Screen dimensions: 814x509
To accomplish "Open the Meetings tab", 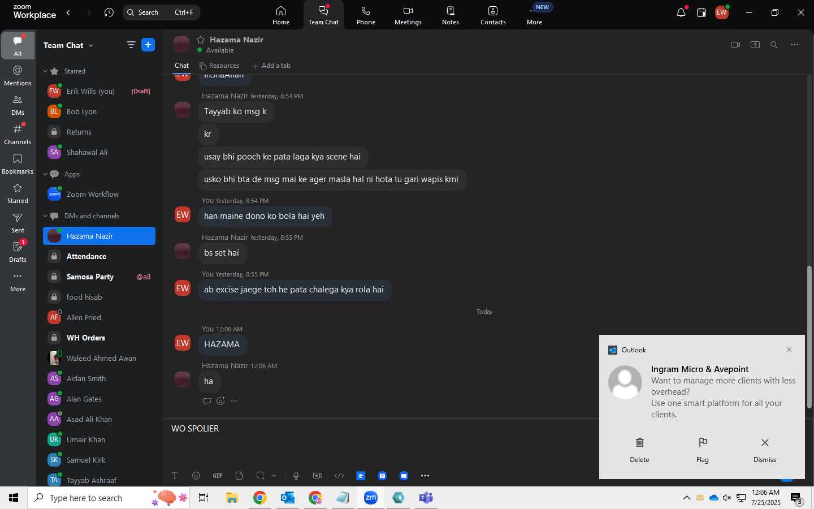I will point(408,15).
